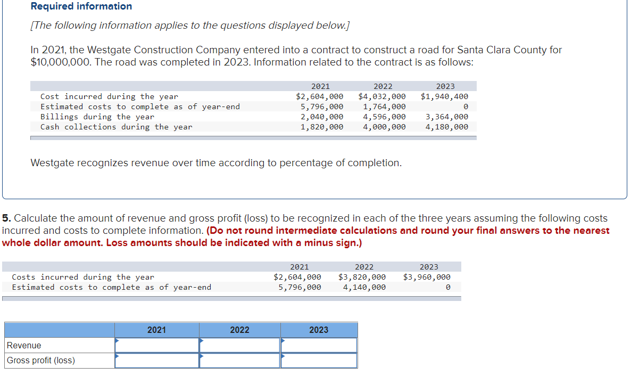Click the Cash collections during the year label
Screen dimensions: 639x375
point(117,127)
